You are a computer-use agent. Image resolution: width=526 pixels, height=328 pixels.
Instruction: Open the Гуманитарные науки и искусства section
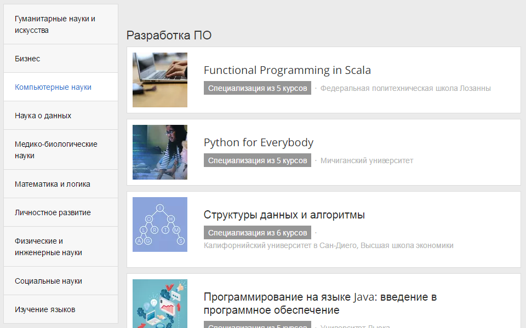click(x=54, y=24)
